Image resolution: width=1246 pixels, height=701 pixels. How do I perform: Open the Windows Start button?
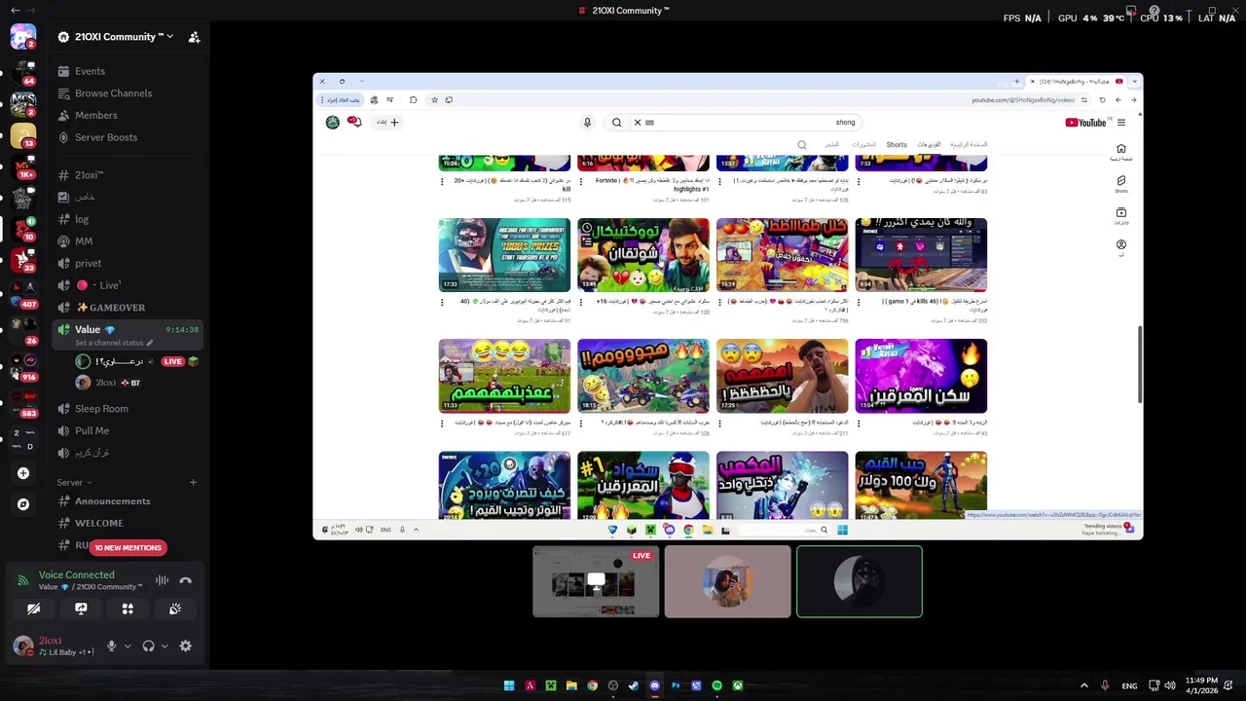509,685
